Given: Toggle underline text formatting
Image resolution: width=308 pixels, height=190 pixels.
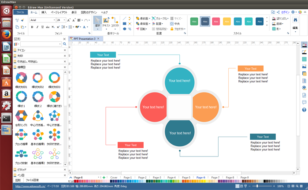Looking at the screenshot, I should 43,27.
